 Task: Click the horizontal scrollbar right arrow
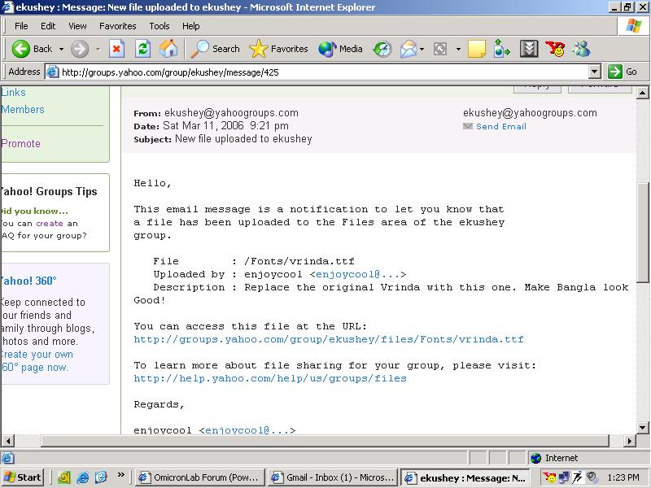(x=629, y=441)
